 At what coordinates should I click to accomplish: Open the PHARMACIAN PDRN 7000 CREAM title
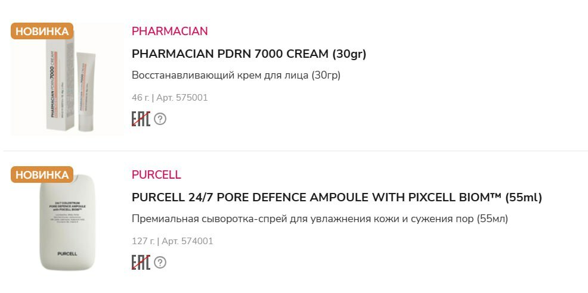(249, 54)
